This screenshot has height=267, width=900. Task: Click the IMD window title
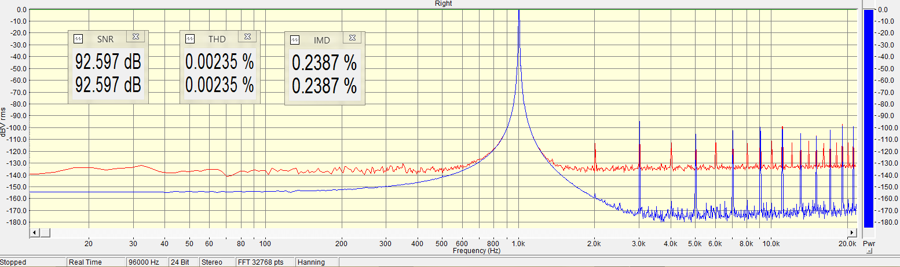pos(322,41)
